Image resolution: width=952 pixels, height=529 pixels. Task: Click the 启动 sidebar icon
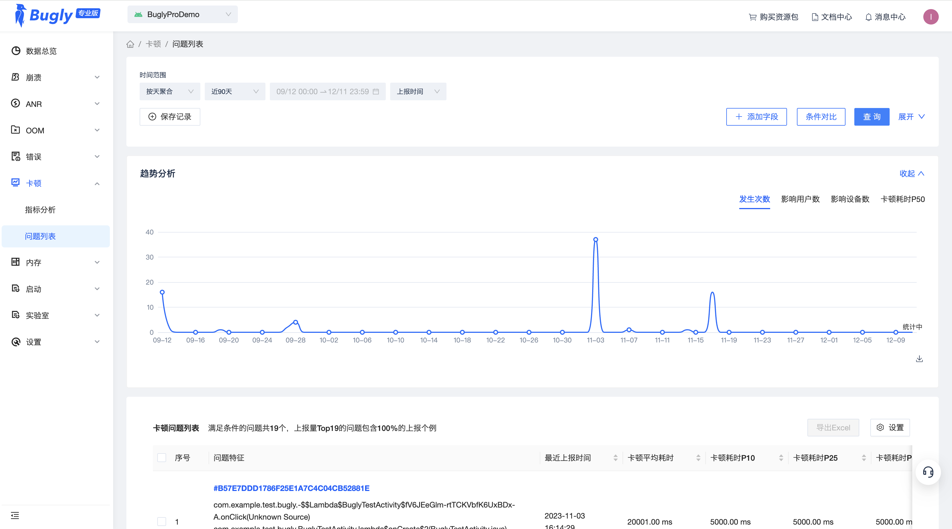point(15,288)
